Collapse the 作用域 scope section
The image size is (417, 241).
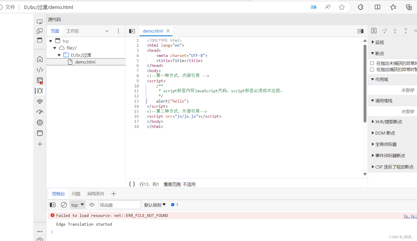380,79
